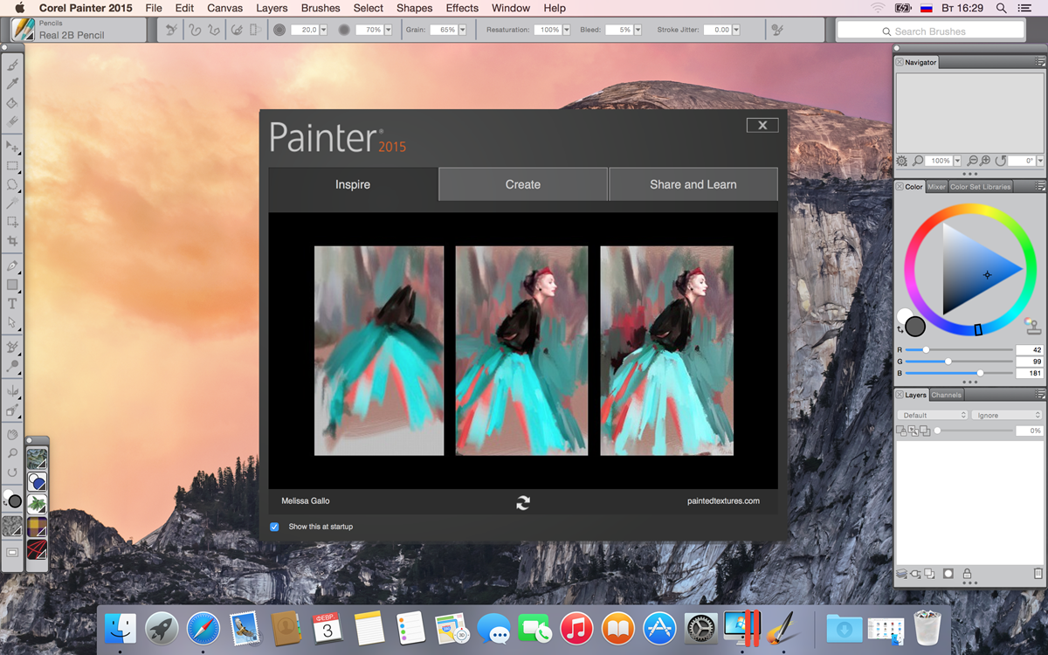The height and width of the screenshot is (655, 1048).
Task: Click the Navigator zoom out button
Action: pyautogui.click(x=972, y=162)
